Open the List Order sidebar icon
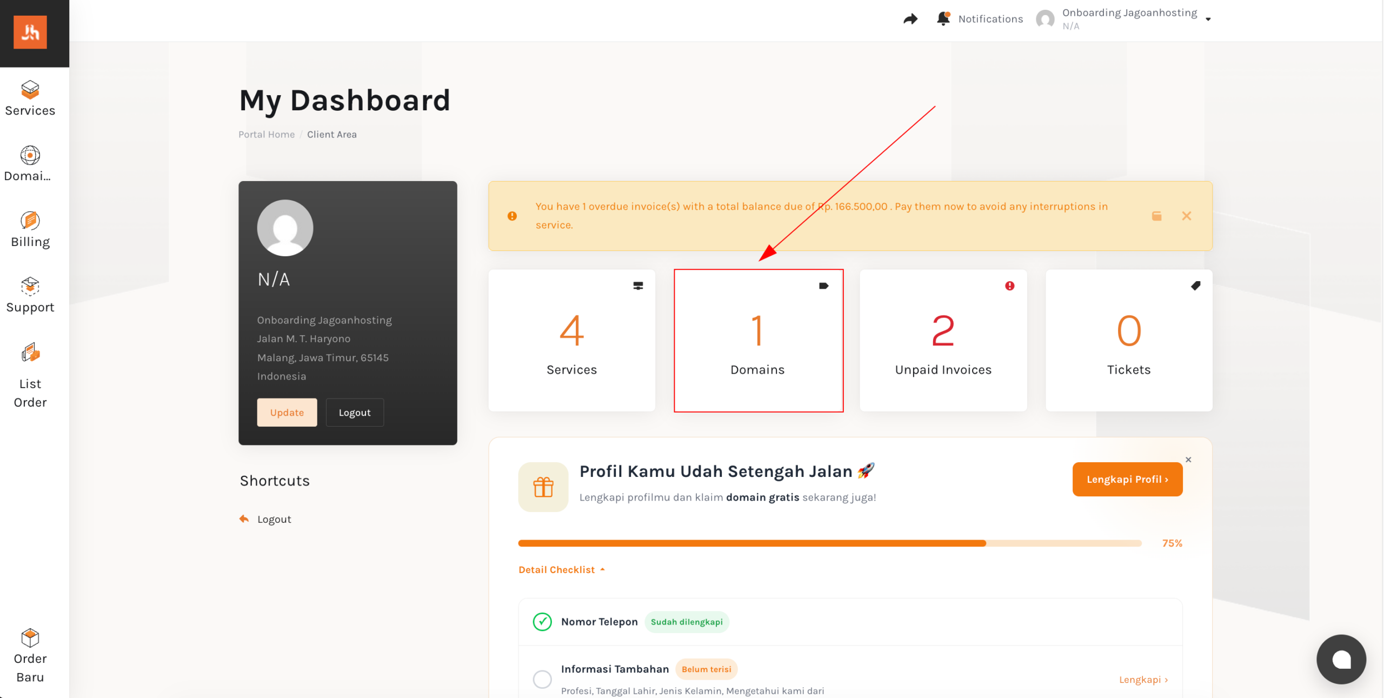Viewport: 1384px width, 698px height. (x=30, y=353)
